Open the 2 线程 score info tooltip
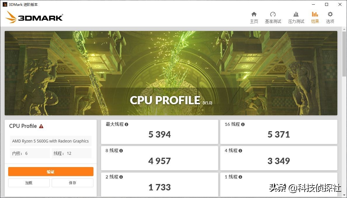This screenshot has height=198, width=347. [x=121, y=177]
